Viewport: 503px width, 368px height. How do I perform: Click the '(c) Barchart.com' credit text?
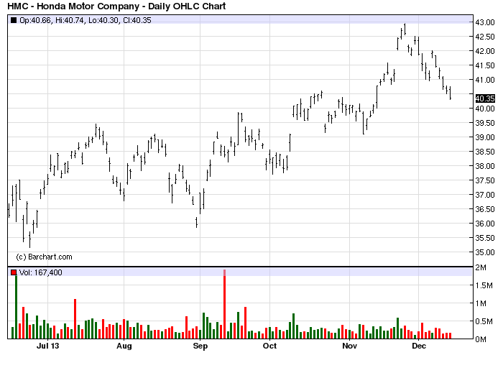click(44, 257)
